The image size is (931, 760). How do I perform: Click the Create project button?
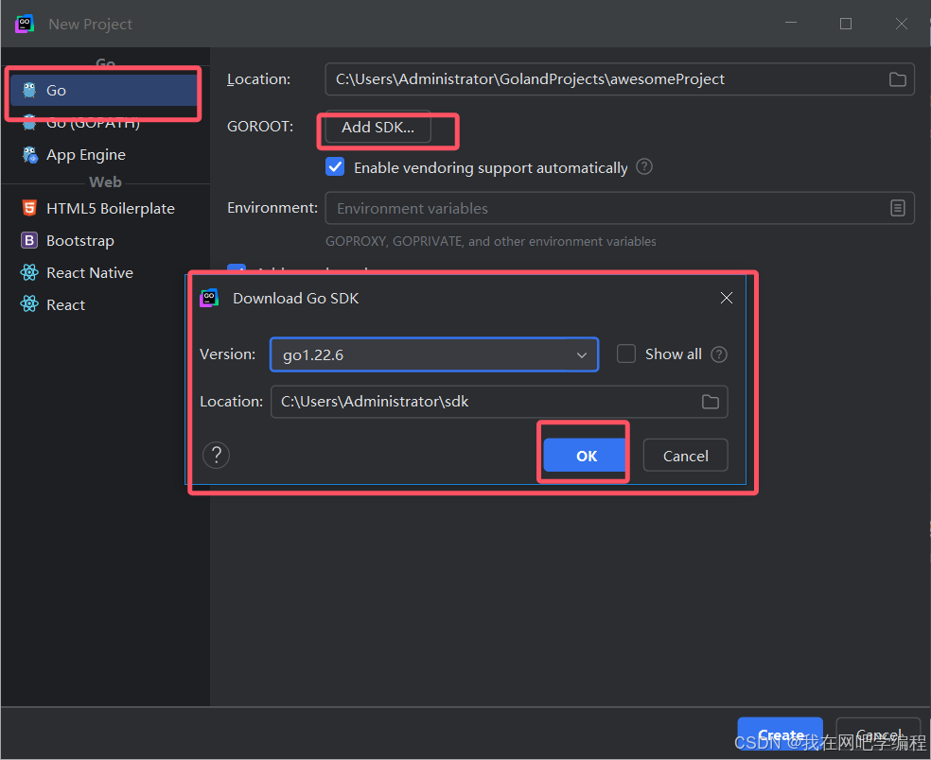point(781,734)
